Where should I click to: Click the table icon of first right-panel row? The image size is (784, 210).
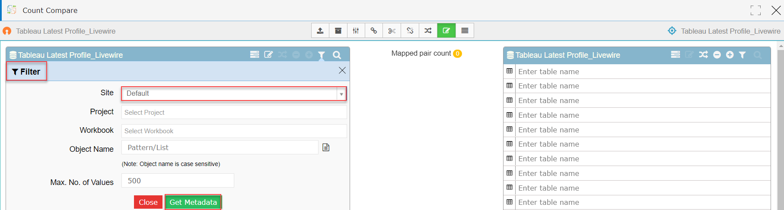pos(510,71)
